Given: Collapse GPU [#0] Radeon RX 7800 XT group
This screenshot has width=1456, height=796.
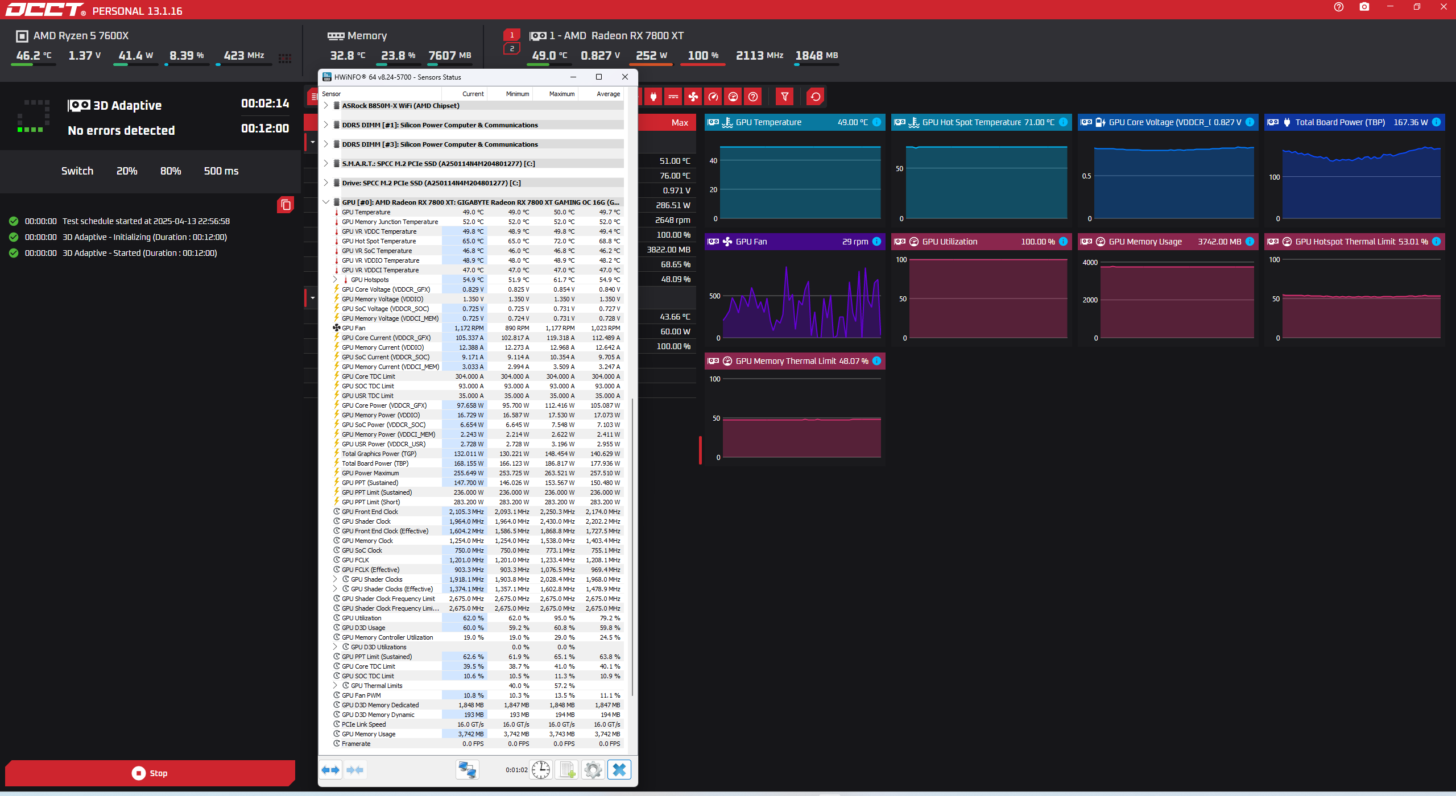Looking at the screenshot, I should (326, 202).
